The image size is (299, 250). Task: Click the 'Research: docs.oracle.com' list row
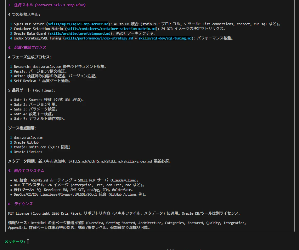pyautogui.click(x=59, y=67)
